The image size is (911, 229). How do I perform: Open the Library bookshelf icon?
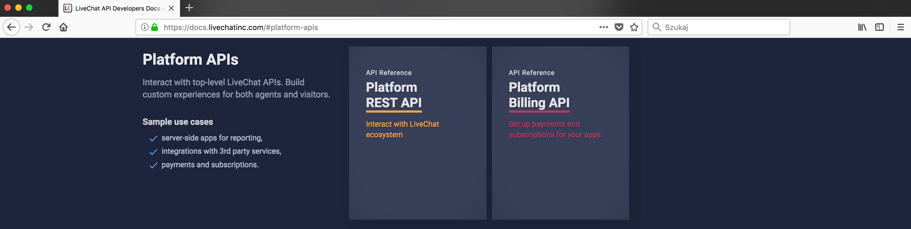pyautogui.click(x=862, y=27)
